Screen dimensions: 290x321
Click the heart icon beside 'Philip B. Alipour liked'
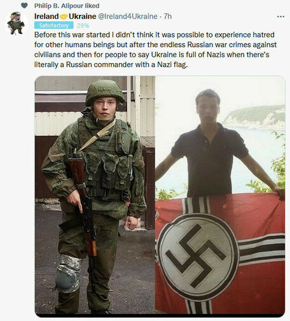[24, 6]
